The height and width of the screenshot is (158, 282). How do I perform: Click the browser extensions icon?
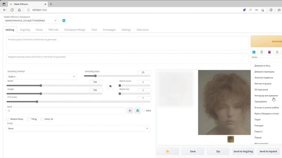[x=271, y=10]
